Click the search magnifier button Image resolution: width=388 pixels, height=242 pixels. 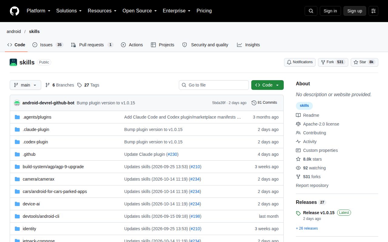tap(311, 11)
